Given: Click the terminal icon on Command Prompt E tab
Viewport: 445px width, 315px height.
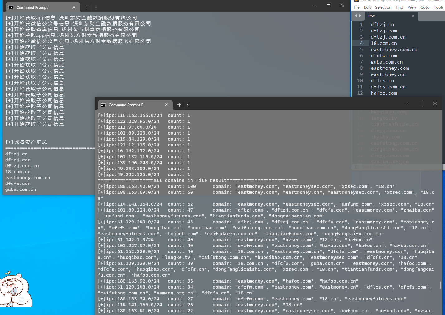Looking at the screenshot, I should pos(103,105).
